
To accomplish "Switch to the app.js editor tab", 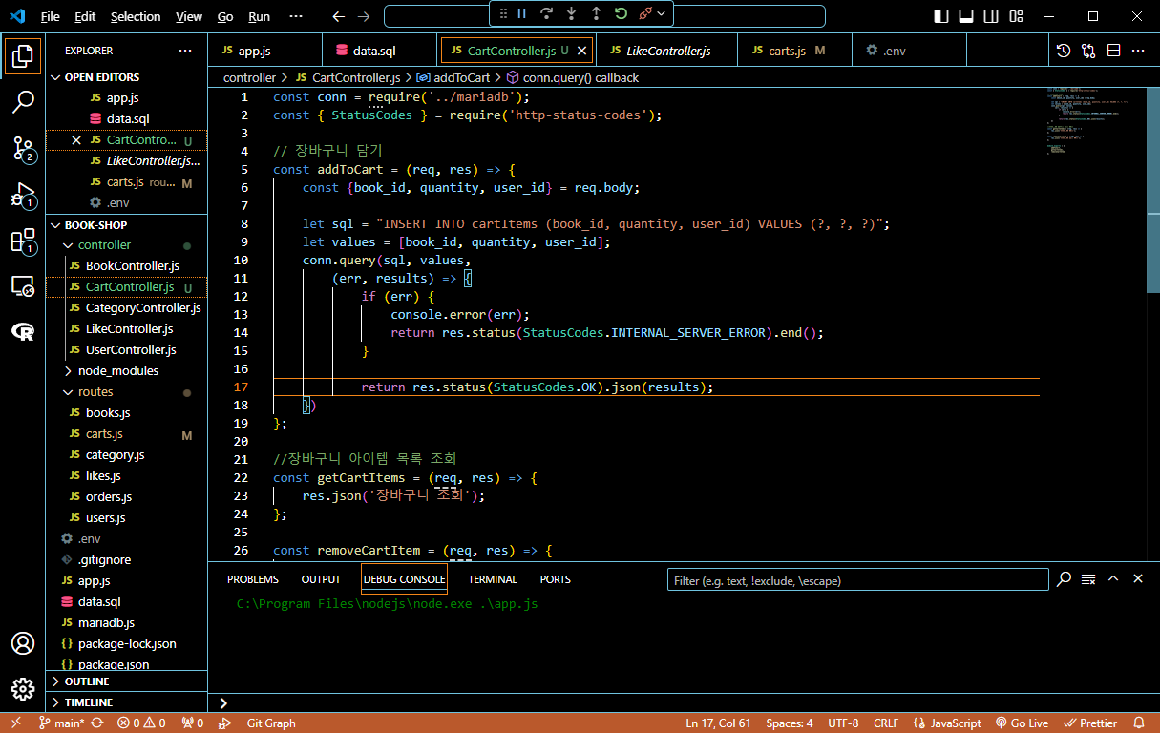I will coord(264,51).
